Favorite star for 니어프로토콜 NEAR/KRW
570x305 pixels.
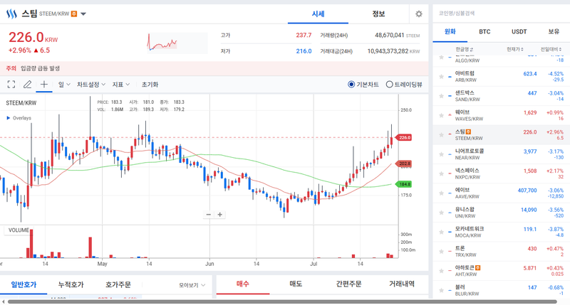[x=441, y=154]
